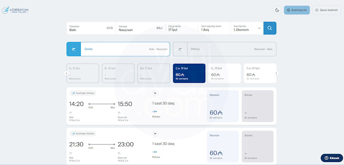
Task: Select the Gediş departure tab
Action: click(118, 49)
